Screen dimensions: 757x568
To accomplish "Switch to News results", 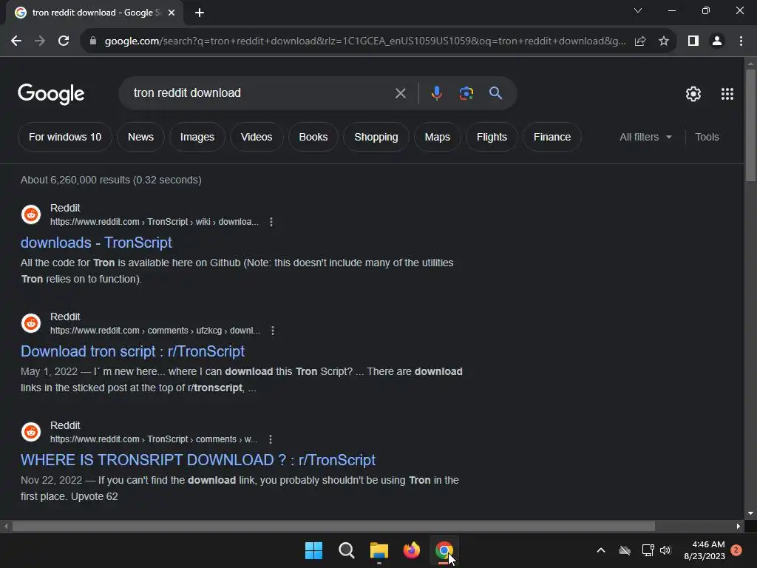I will (140, 137).
